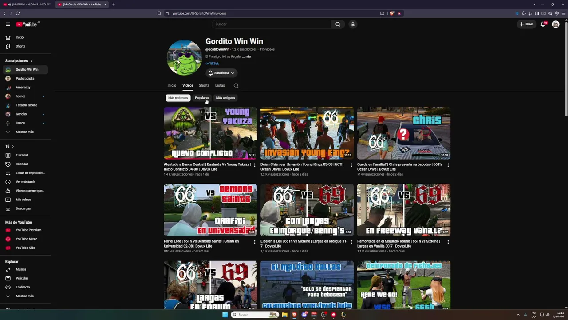Start voice search with the microphone
This screenshot has height=320, width=568.
pos(353,24)
